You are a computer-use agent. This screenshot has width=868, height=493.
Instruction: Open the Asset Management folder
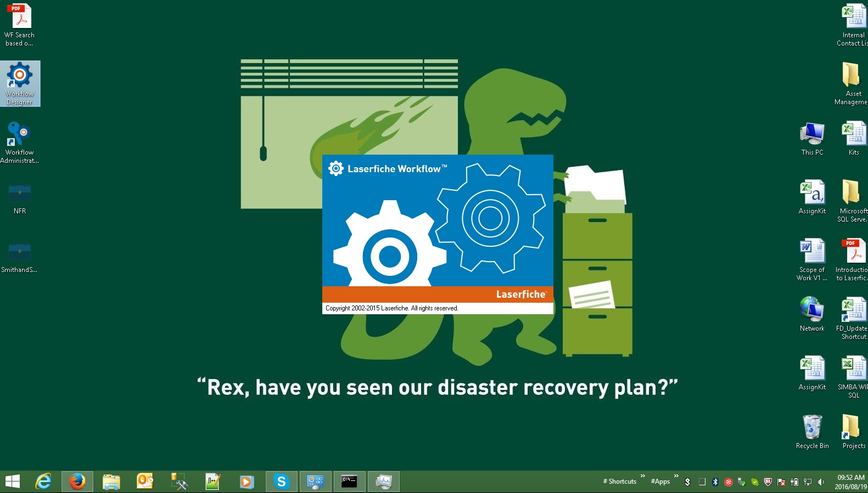pos(852,83)
